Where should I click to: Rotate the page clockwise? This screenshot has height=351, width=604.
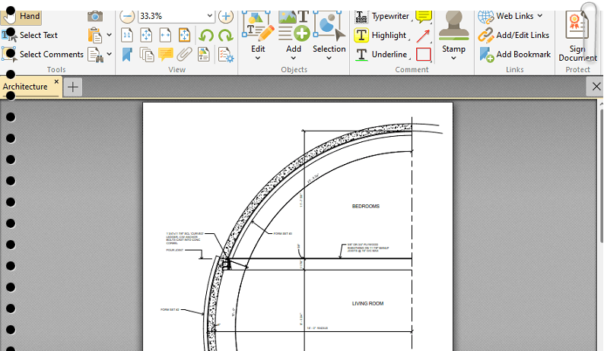[x=225, y=35]
